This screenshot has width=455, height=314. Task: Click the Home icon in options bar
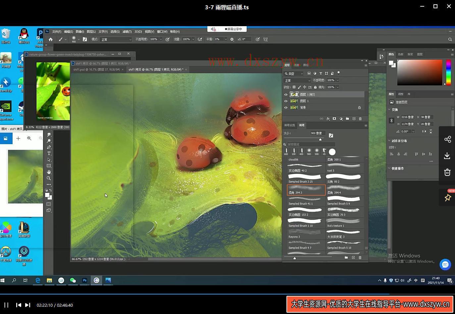pyautogui.click(x=51, y=39)
